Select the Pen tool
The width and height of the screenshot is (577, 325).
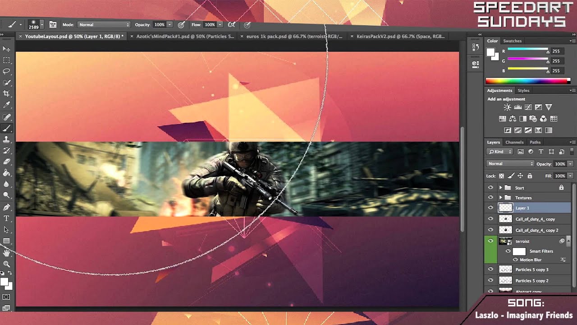6,207
